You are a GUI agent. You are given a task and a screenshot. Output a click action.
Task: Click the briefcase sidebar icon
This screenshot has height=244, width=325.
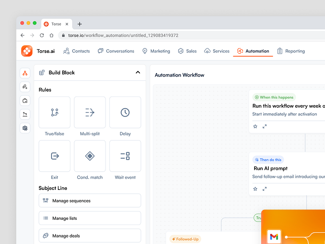pyautogui.click(x=25, y=101)
